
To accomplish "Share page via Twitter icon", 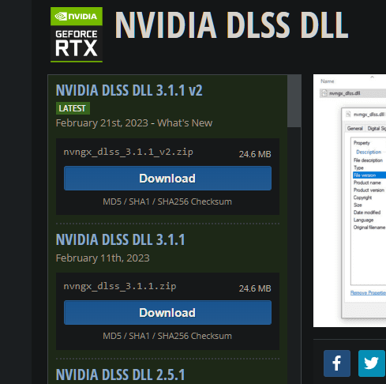I will tap(372, 363).
